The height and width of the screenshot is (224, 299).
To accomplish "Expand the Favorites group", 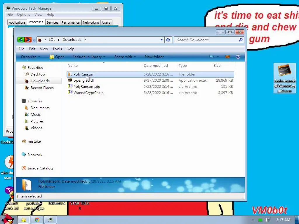I will coord(35,67).
